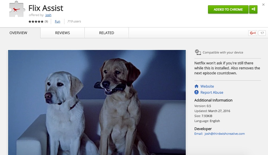Visit the extension Website link
Screen dimensions: 268x155
[207, 86]
